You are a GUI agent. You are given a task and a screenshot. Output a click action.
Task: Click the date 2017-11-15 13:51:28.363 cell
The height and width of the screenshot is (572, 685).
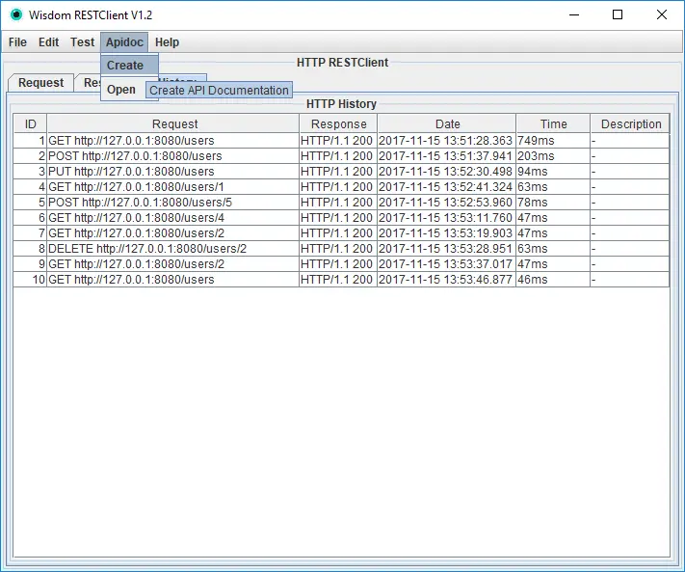(x=446, y=141)
